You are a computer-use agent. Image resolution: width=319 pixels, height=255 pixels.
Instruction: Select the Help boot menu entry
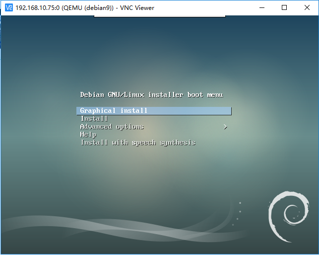point(88,135)
